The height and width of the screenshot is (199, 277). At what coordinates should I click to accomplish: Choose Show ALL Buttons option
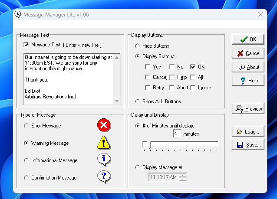[x=138, y=101]
